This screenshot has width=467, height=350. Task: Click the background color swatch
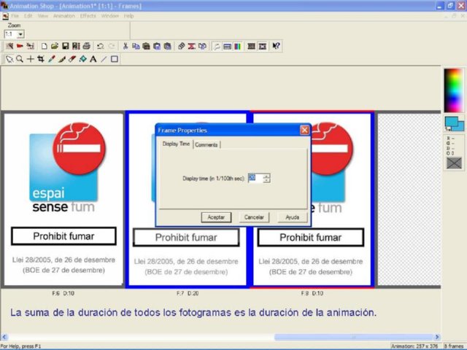460,126
